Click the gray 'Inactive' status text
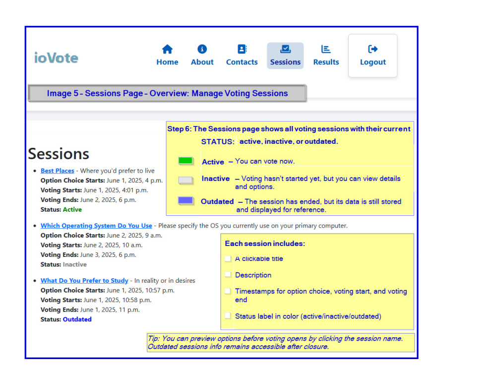Image resolution: width=496 pixels, height=372 pixels. [75, 264]
